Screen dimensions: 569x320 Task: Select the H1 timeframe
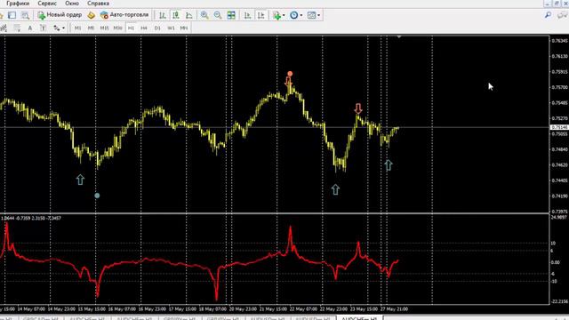[x=131, y=28]
